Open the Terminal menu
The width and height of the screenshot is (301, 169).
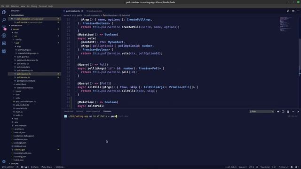coord(43,6)
